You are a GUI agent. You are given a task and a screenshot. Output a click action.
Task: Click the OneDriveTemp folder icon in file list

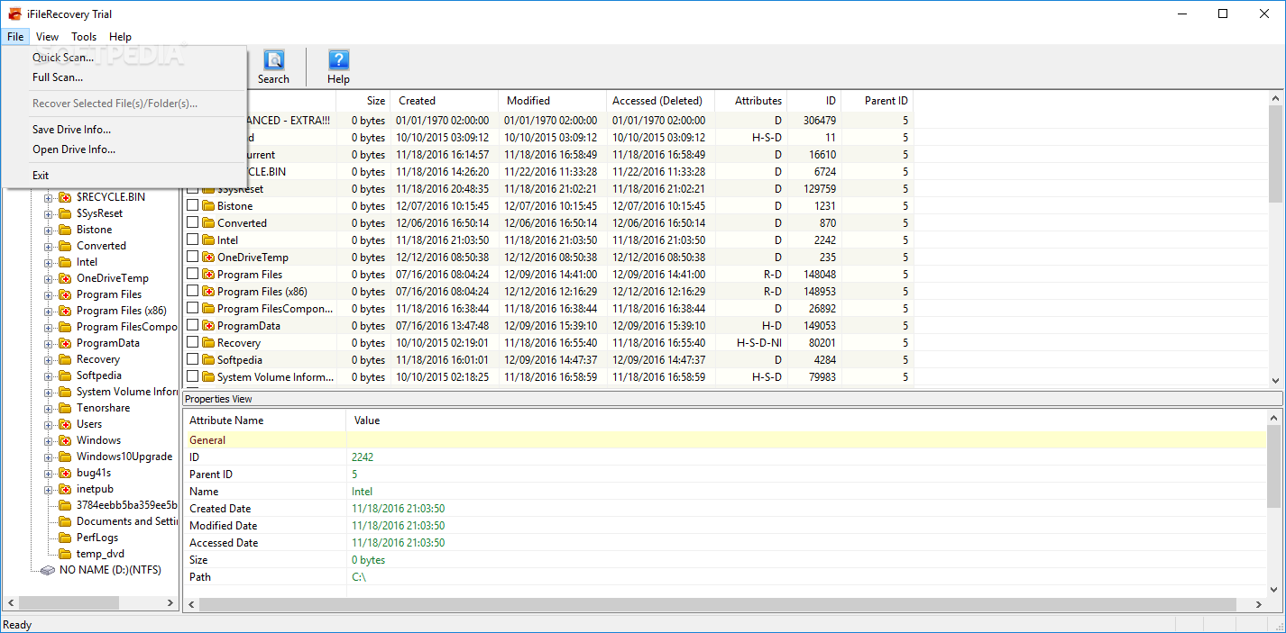(x=207, y=258)
